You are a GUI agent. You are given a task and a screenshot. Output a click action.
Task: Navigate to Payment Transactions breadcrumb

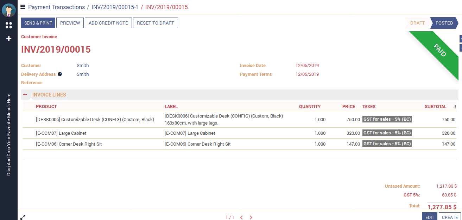(56, 7)
